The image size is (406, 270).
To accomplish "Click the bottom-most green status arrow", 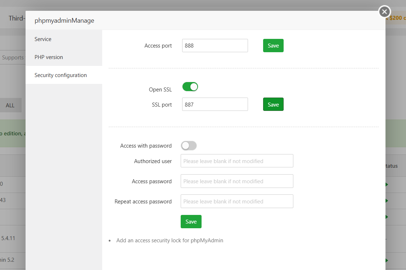I will pos(387,260).
